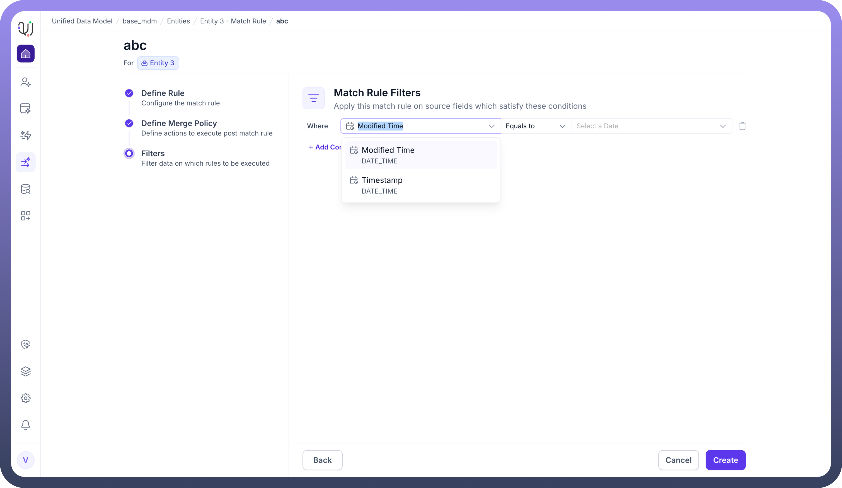Open the apps grid plus sidebar icon
842x488 pixels.
[25, 216]
